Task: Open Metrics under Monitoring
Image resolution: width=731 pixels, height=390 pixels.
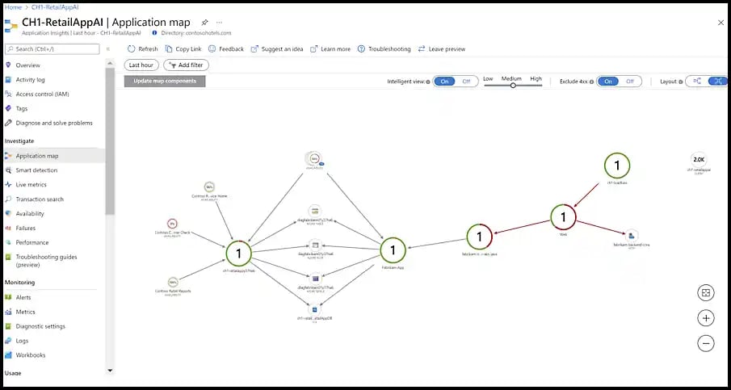Action: pyautogui.click(x=26, y=312)
